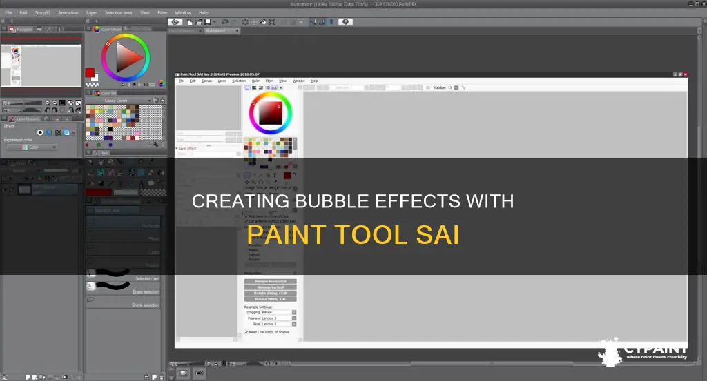Open Clip Studio launcher icon in command bar
The height and width of the screenshot is (381, 707).
(175, 22)
